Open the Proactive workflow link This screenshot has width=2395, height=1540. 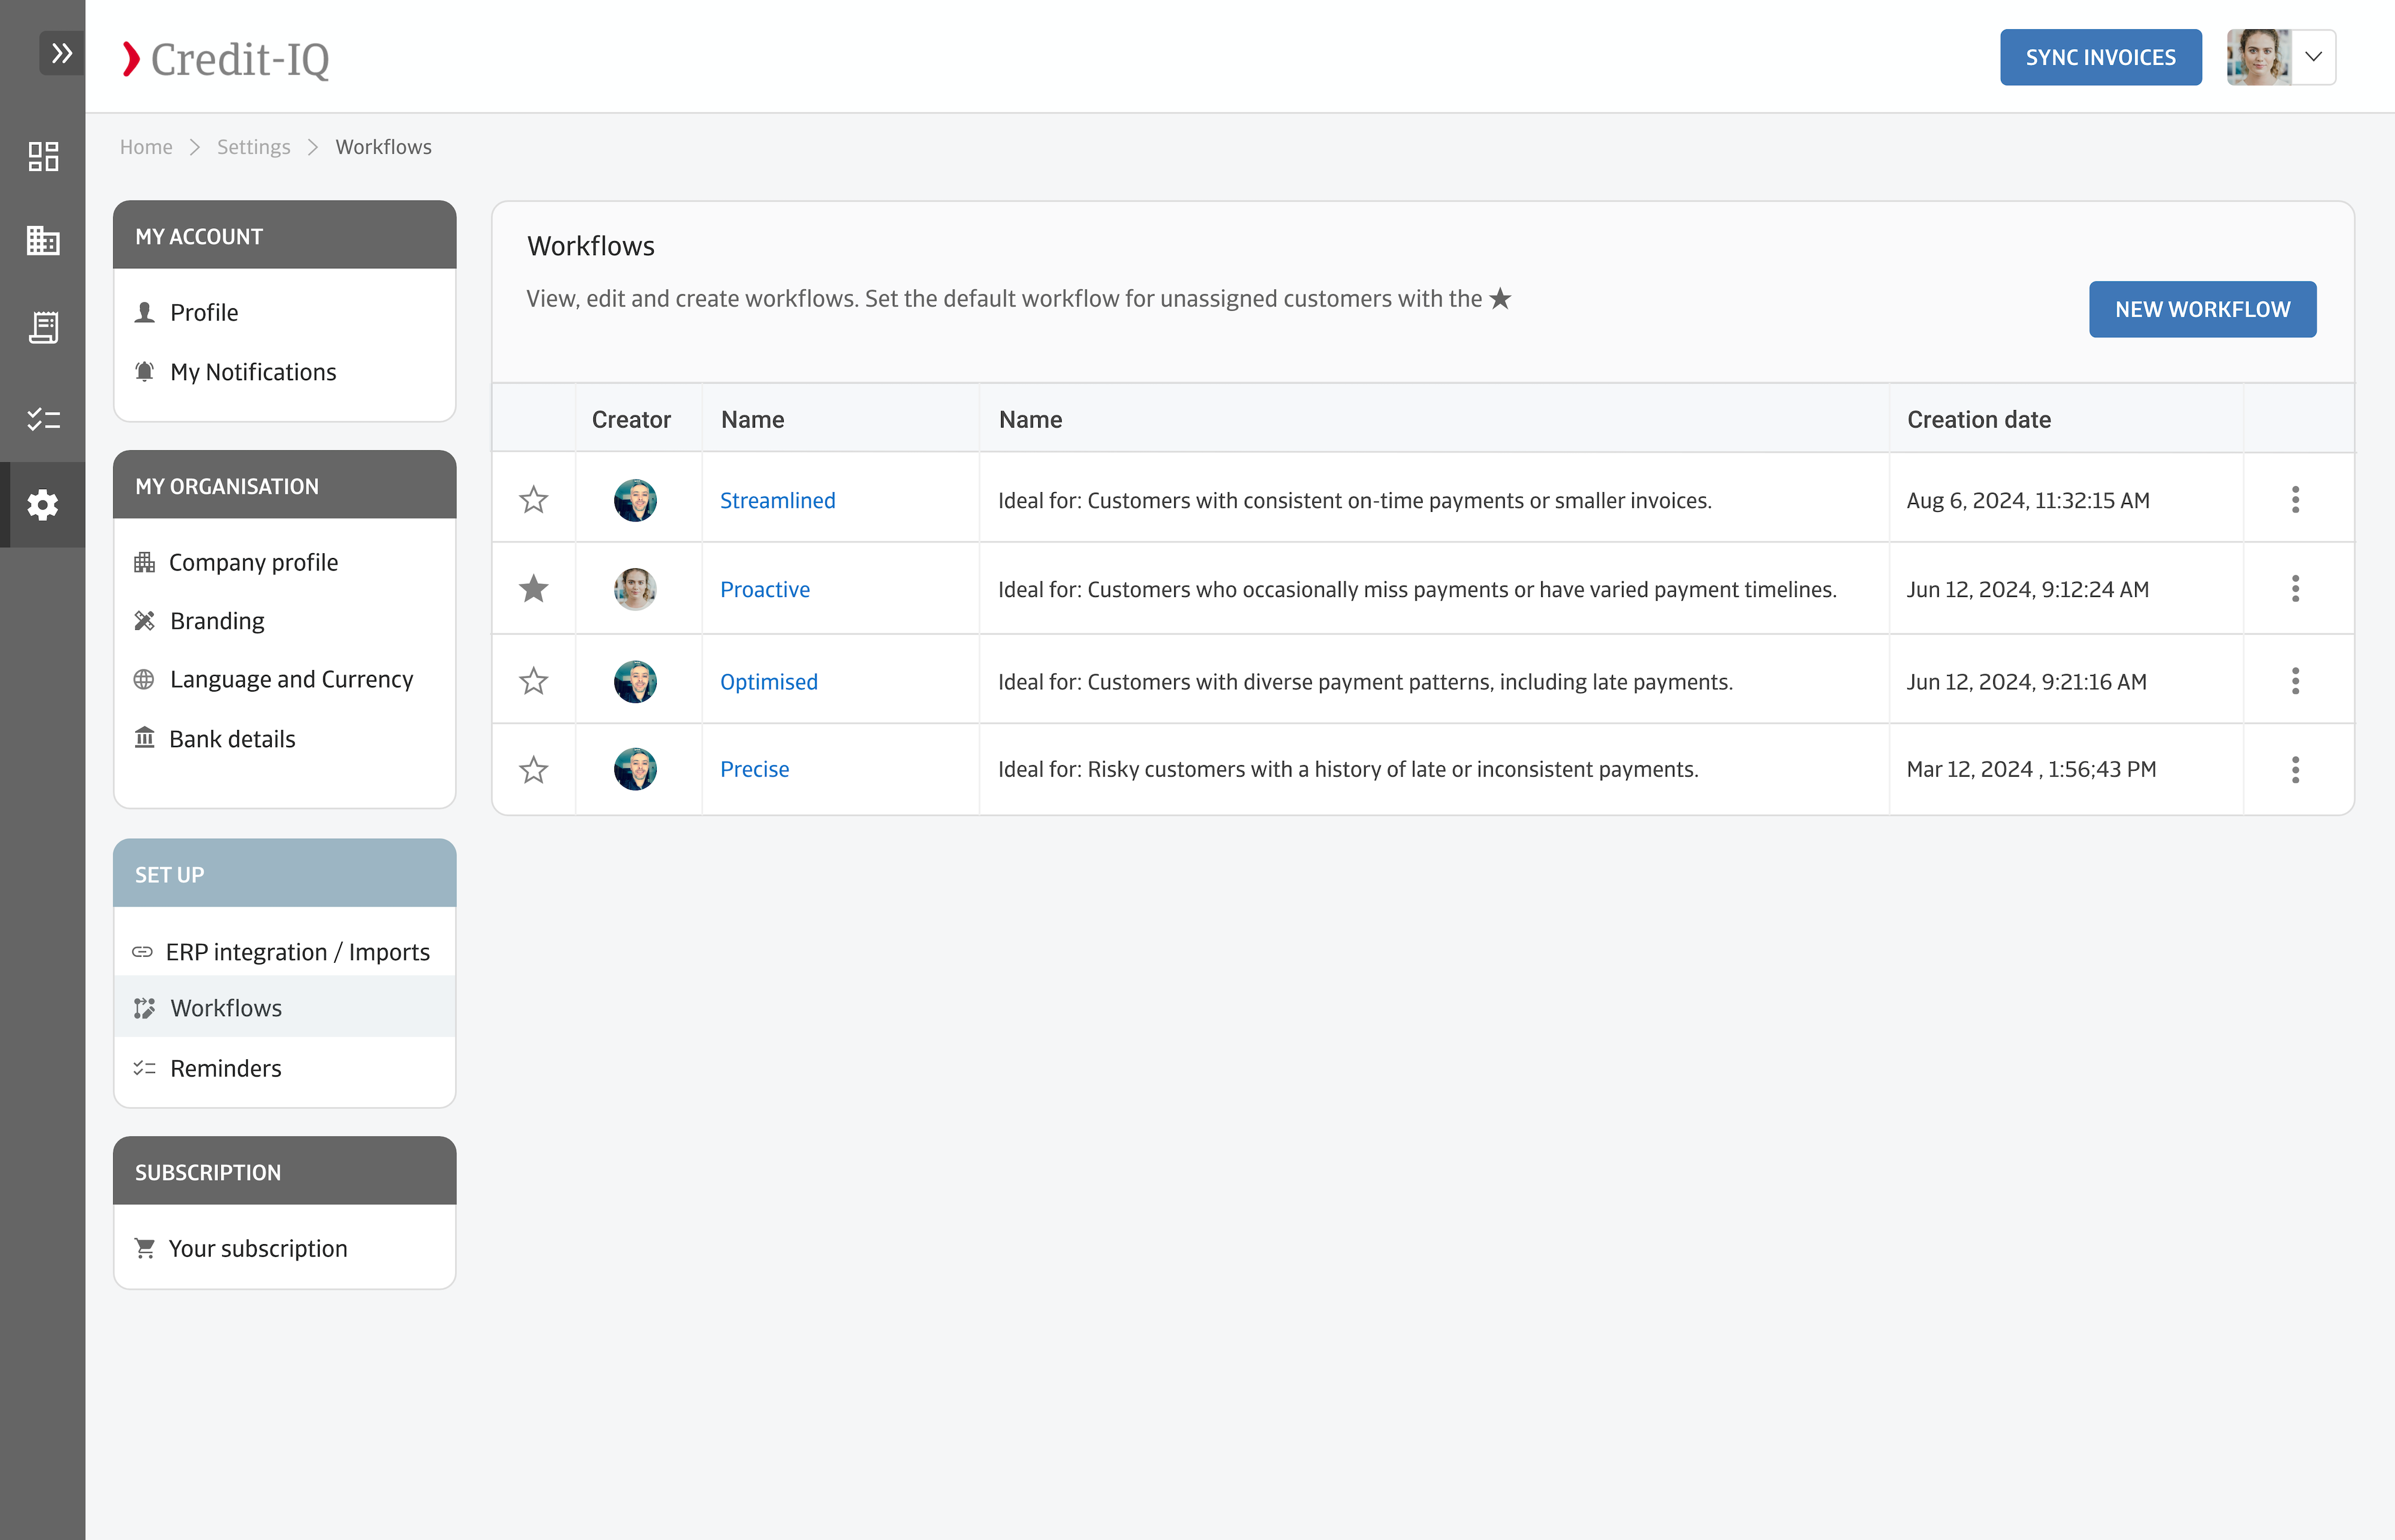[765, 590]
